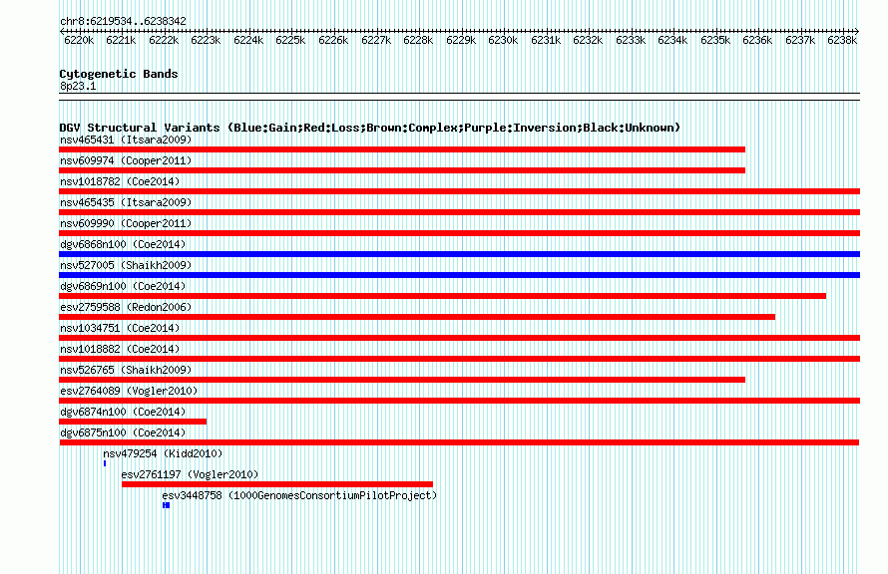The image size is (888, 574).
Task: Click the 6223k ruler position
Action: click(x=206, y=40)
